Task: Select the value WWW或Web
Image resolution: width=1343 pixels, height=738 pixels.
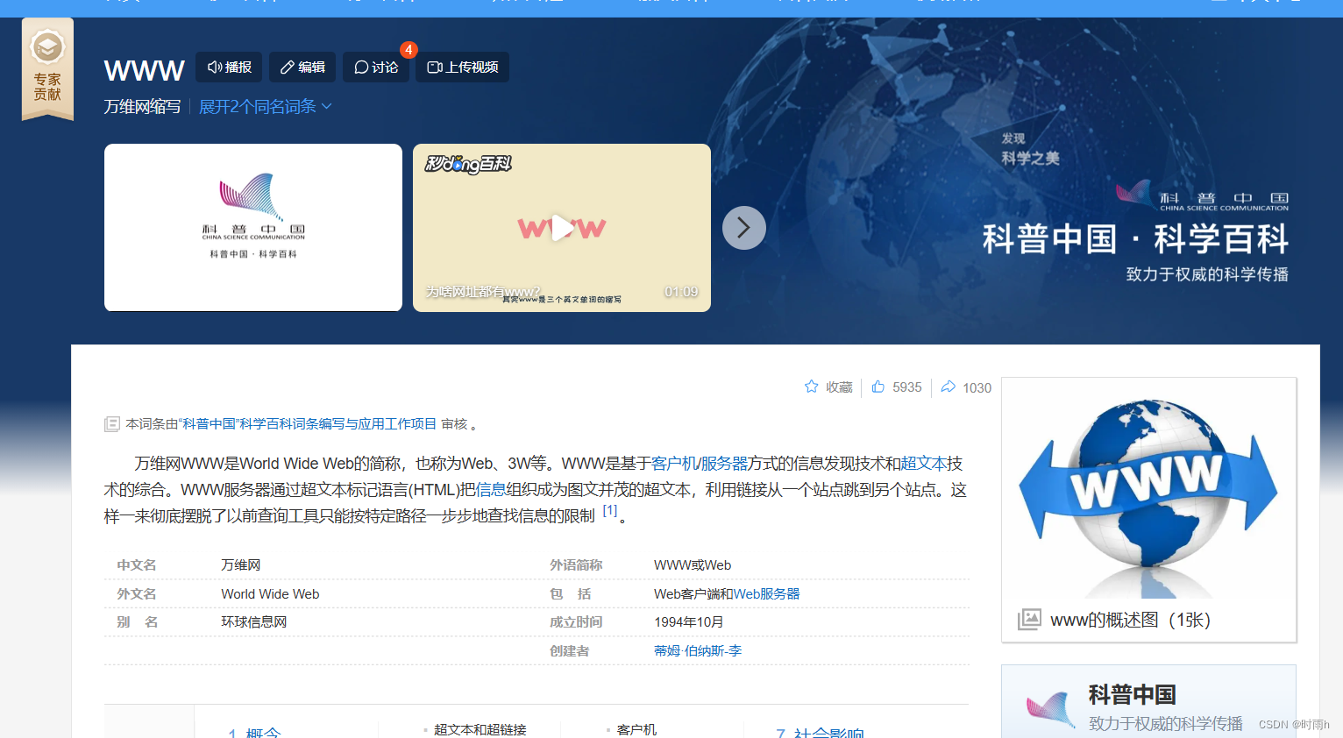Action: pos(693,565)
